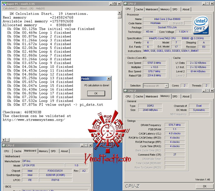Click OK button in Memory CPU-Z window
This screenshot has width=215, height=191.
point(205,186)
